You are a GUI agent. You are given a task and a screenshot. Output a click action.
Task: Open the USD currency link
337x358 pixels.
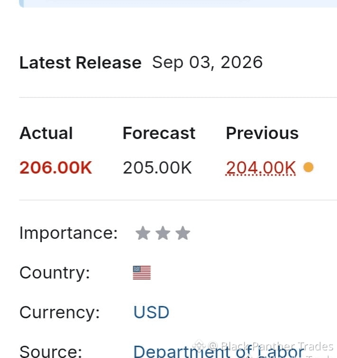[x=151, y=312]
